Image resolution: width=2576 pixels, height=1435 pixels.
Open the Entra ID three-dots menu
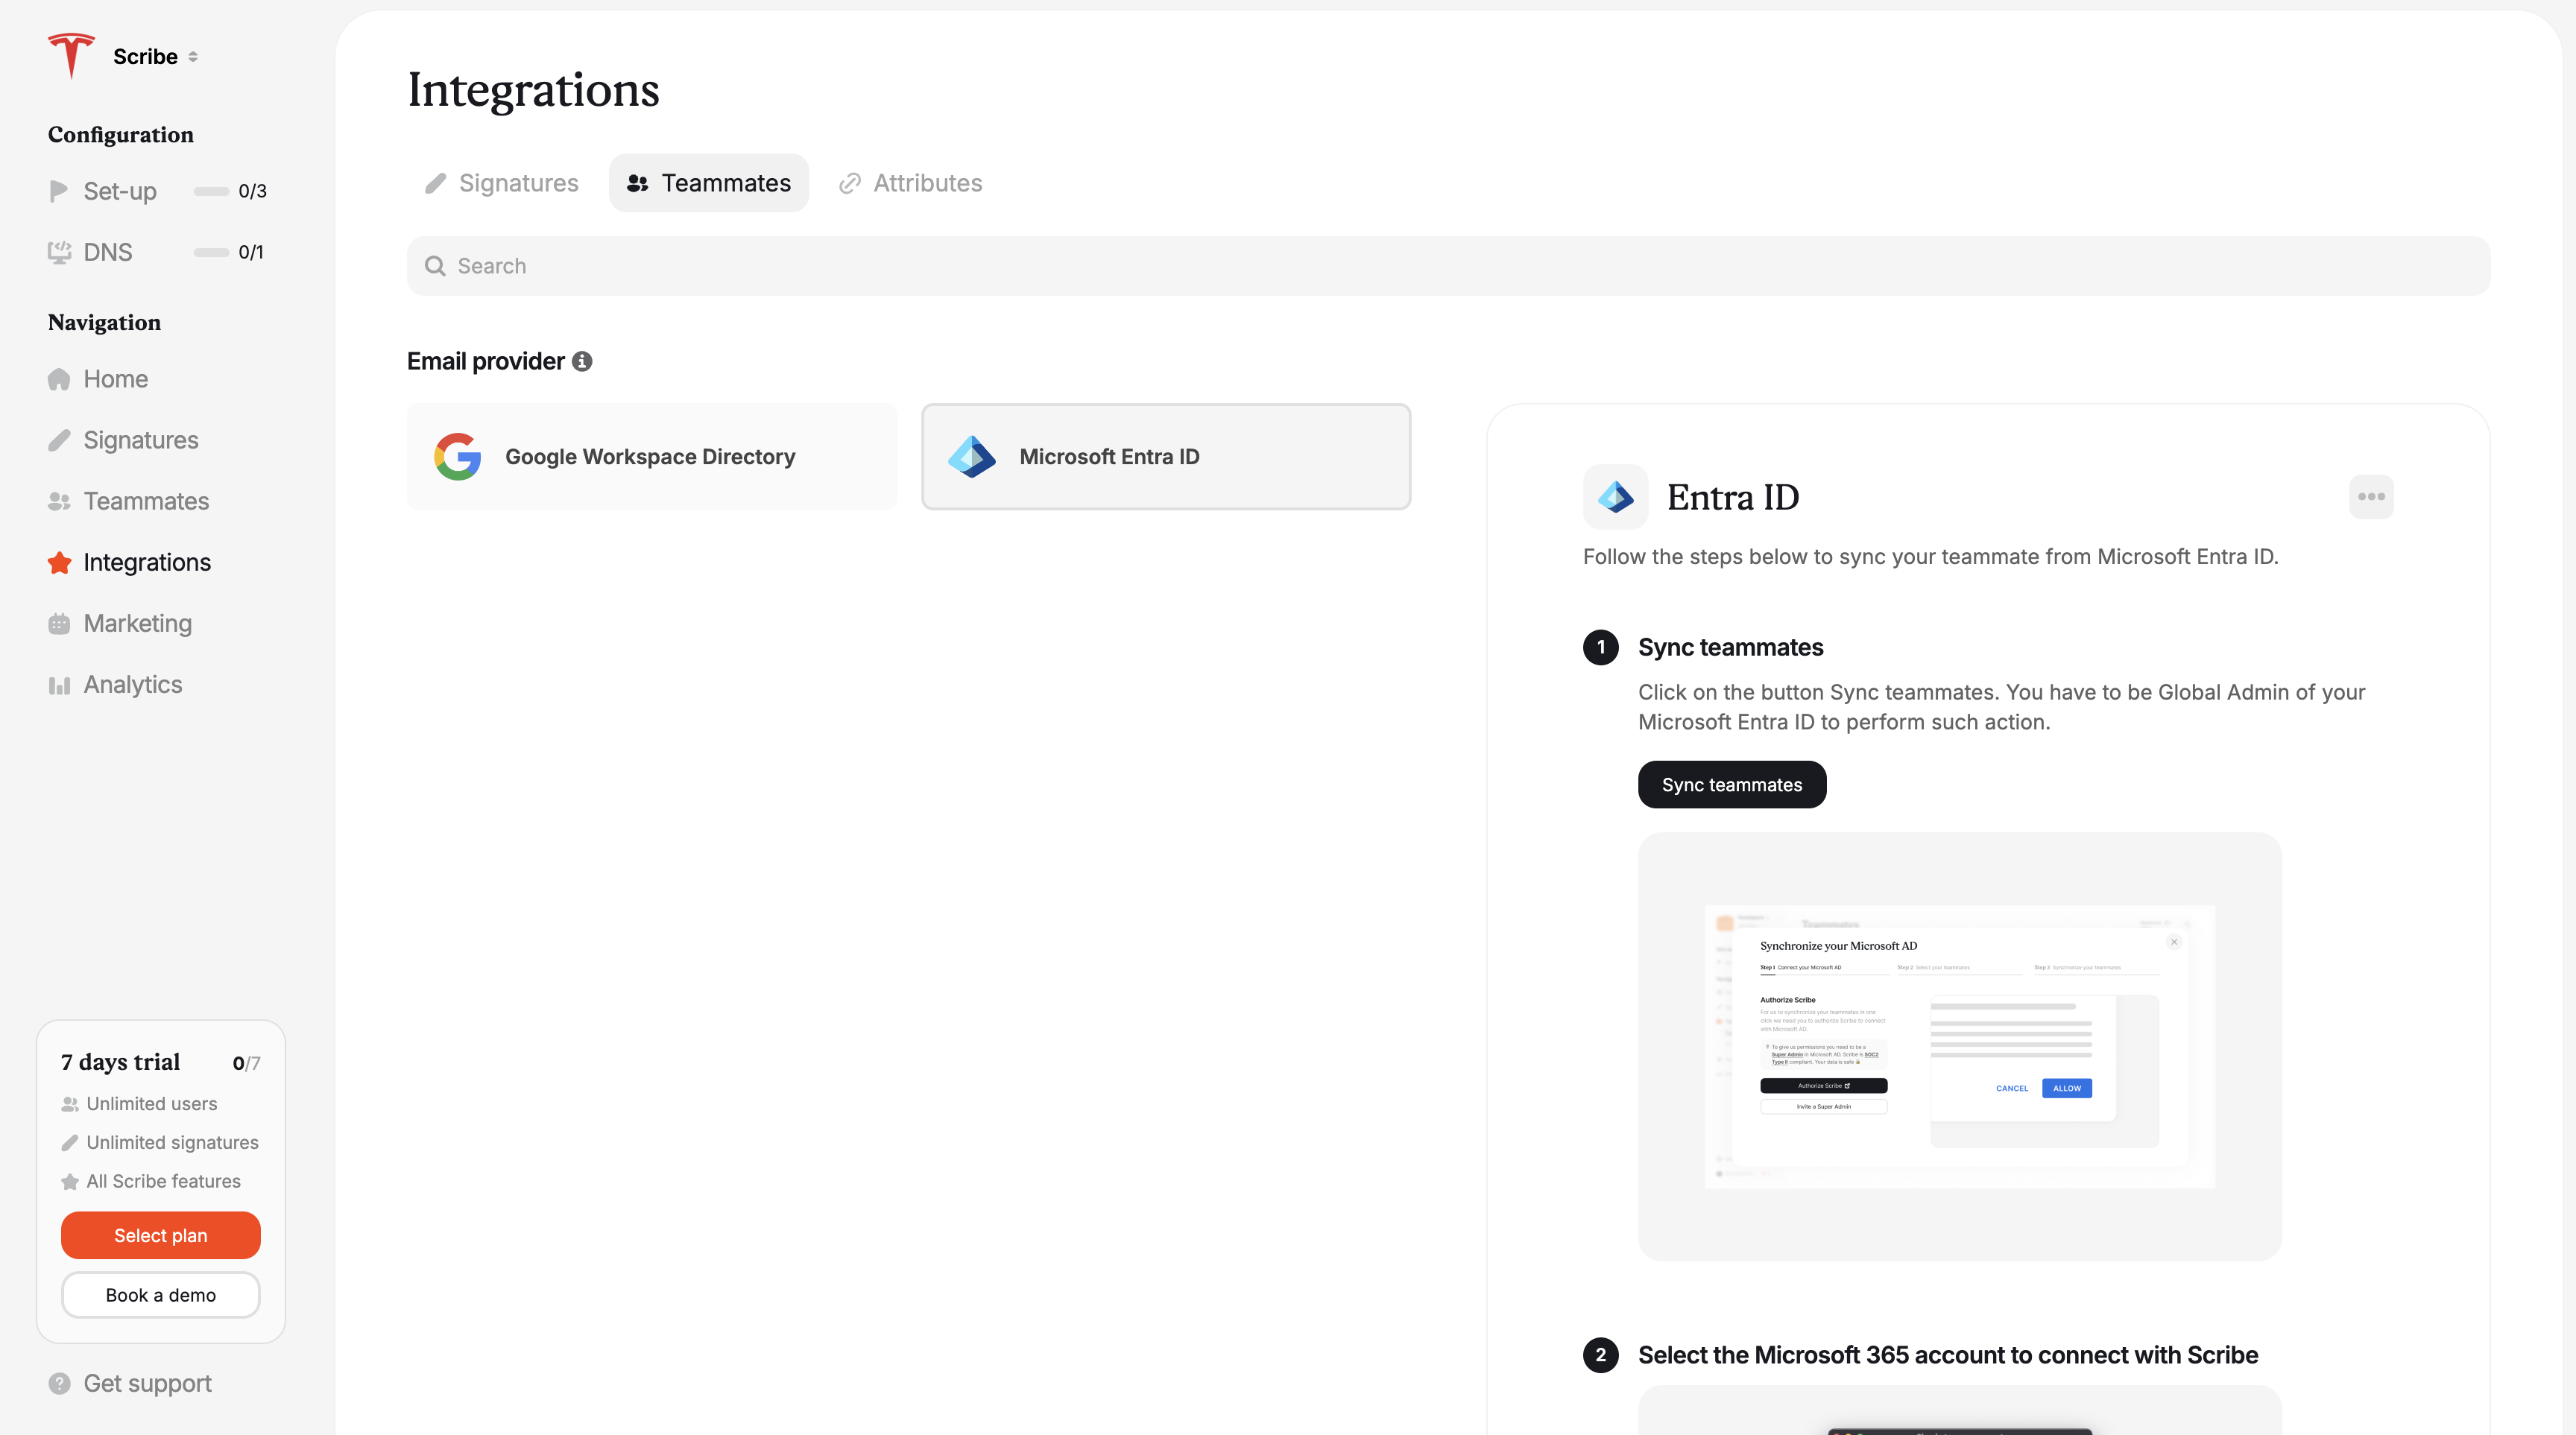(2370, 497)
